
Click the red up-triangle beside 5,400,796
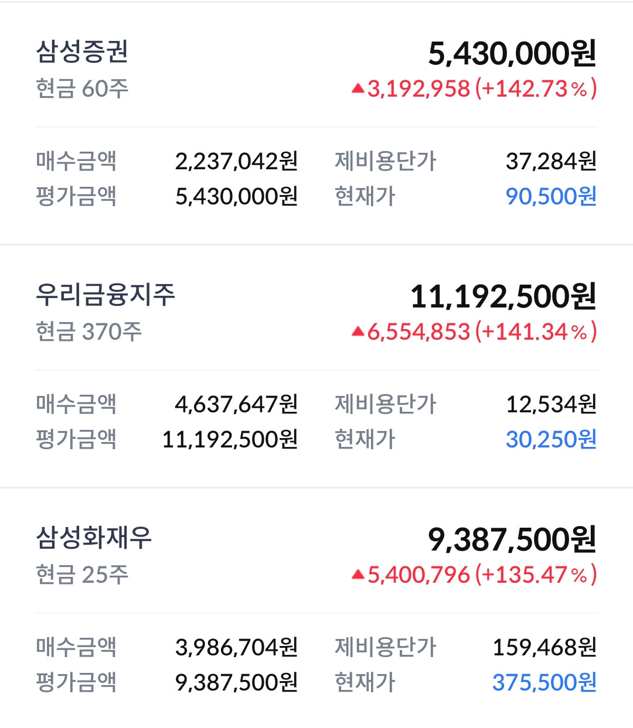(358, 575)
